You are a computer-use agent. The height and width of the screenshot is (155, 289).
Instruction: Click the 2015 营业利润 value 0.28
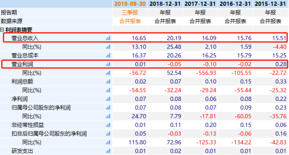[x=281, y=64]
